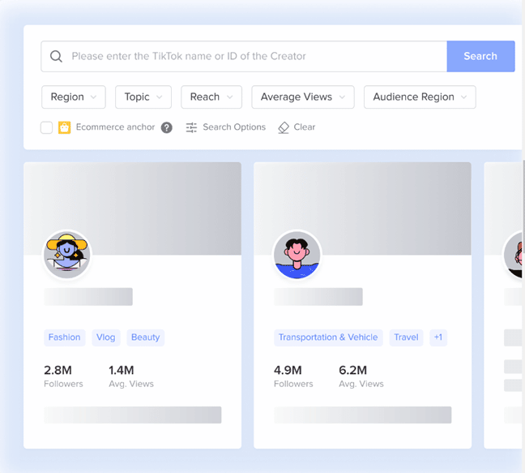
Task: Click the blue Search button
Action: click(x=480, y=56)
